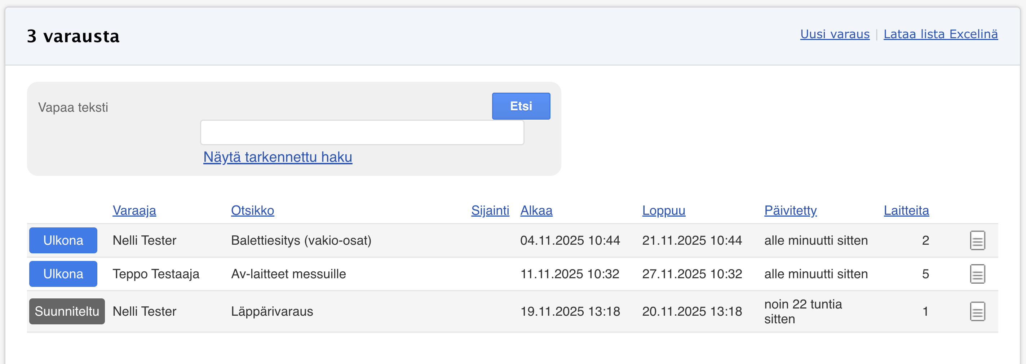
Task: Sort table by Otsikko column
Action: point(252,210)
